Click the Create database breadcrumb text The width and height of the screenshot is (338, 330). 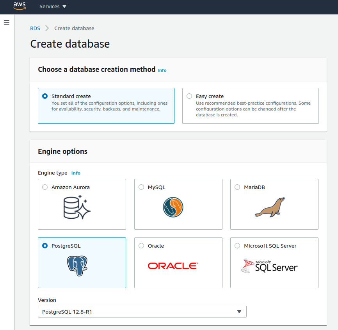[74, 28]
